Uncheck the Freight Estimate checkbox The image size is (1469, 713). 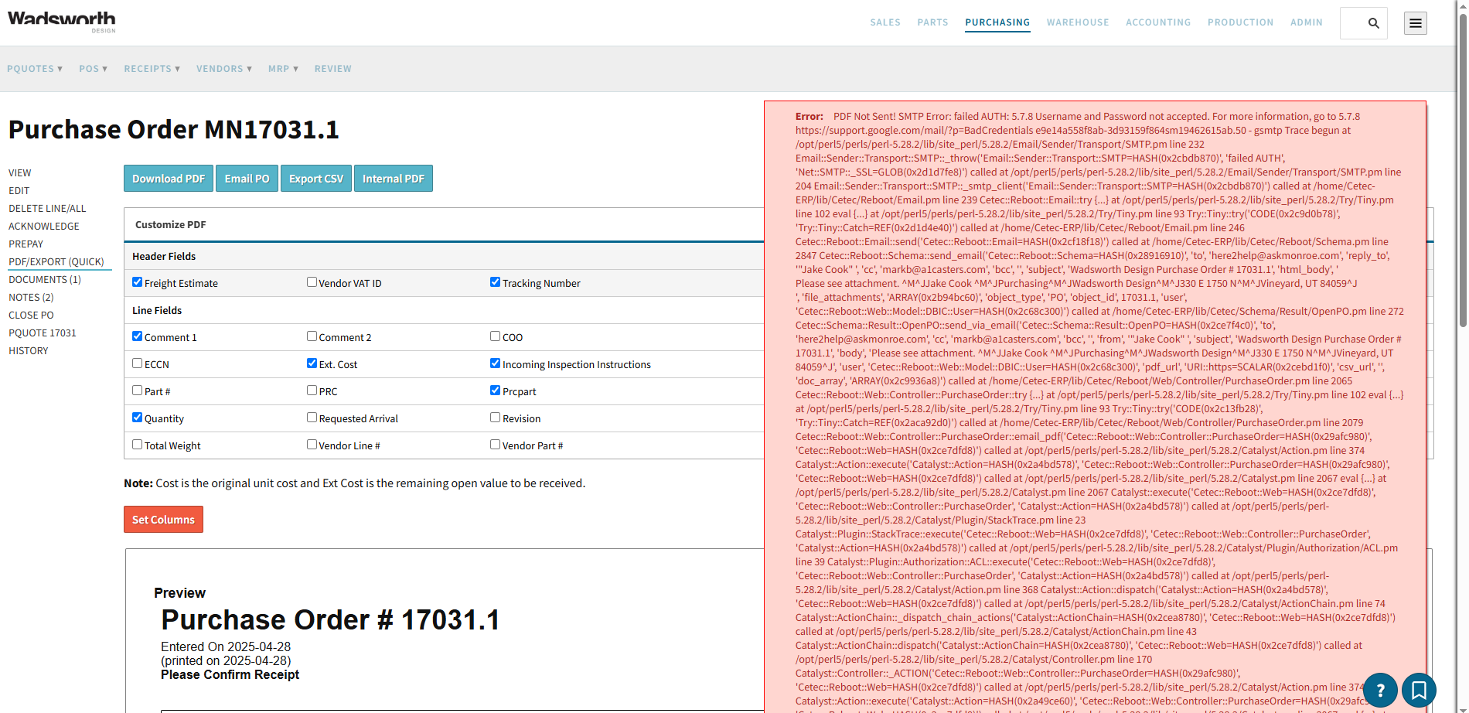[137, 282]
